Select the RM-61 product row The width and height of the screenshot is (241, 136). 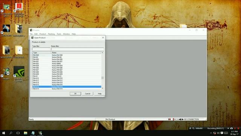coord(67,76)
